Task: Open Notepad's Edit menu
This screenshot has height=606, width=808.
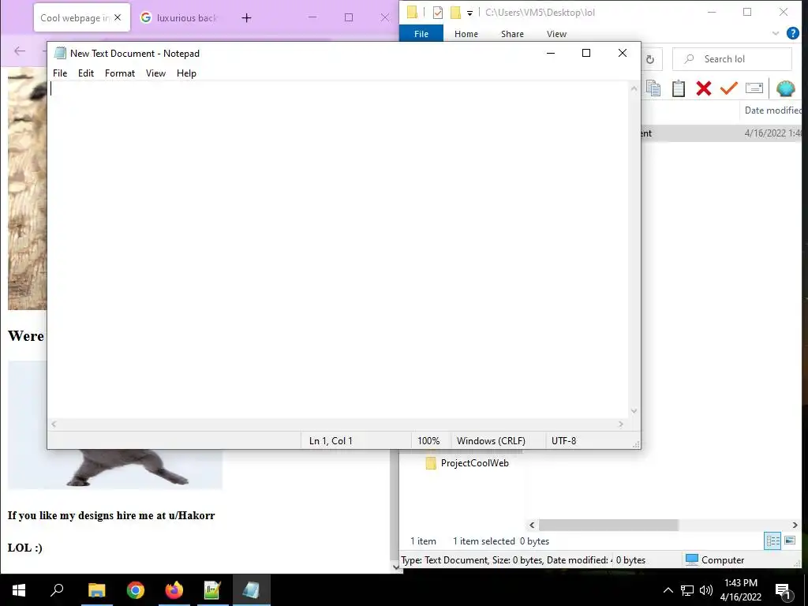Action: [85, 73]
